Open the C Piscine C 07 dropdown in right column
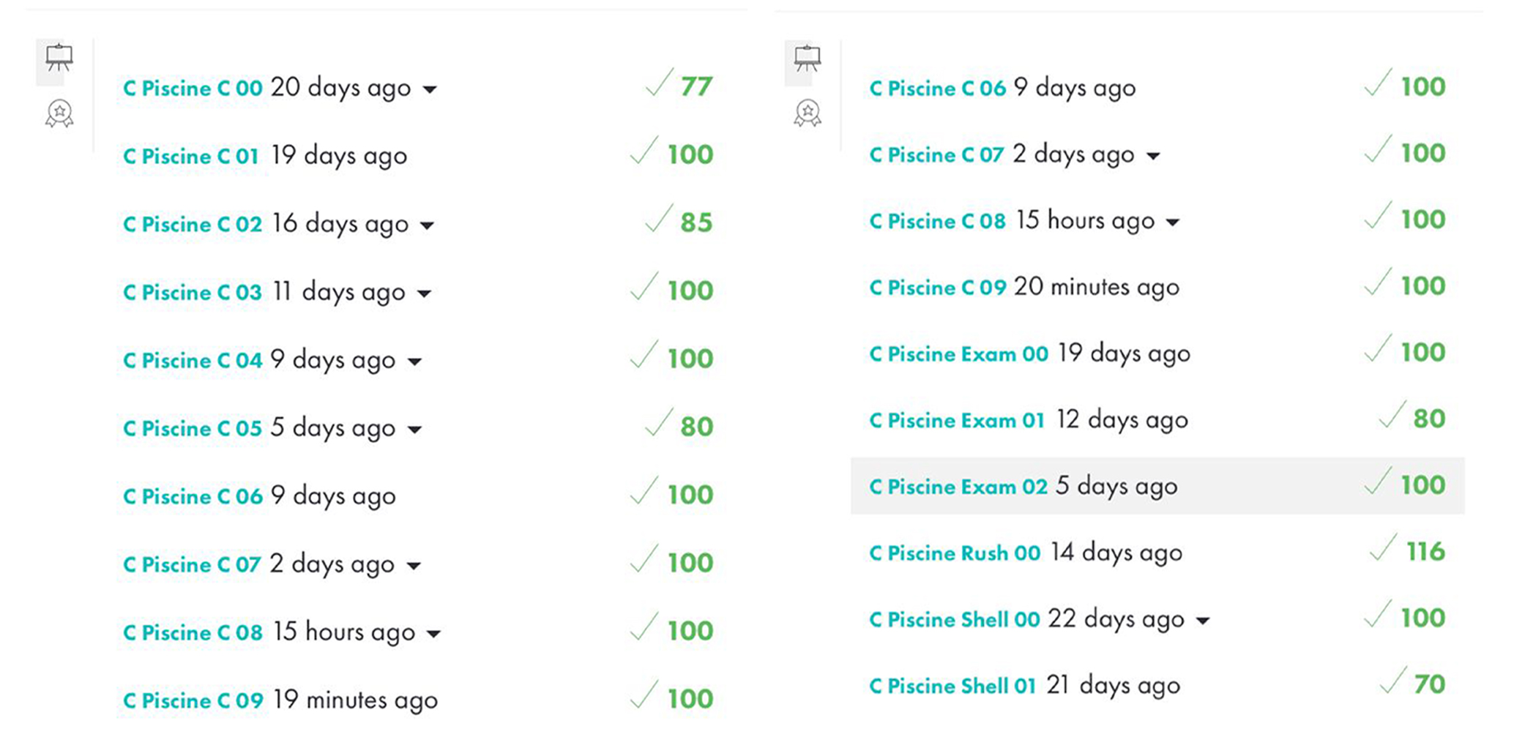This screenshot has height=748, width=1514. [x=1153, y=157]
